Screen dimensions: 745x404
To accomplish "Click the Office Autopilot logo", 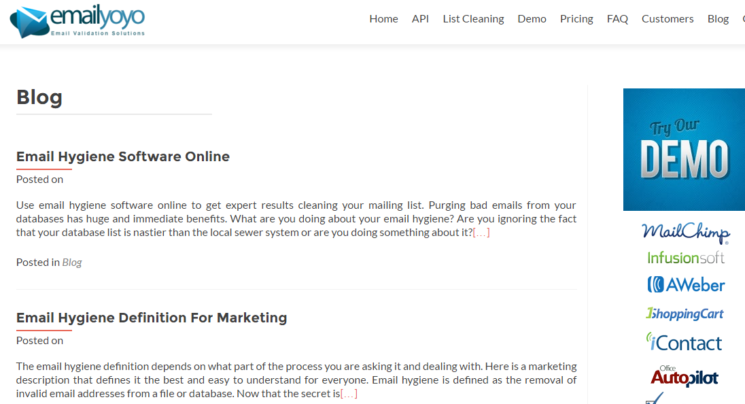I will (x=684, y=375).
